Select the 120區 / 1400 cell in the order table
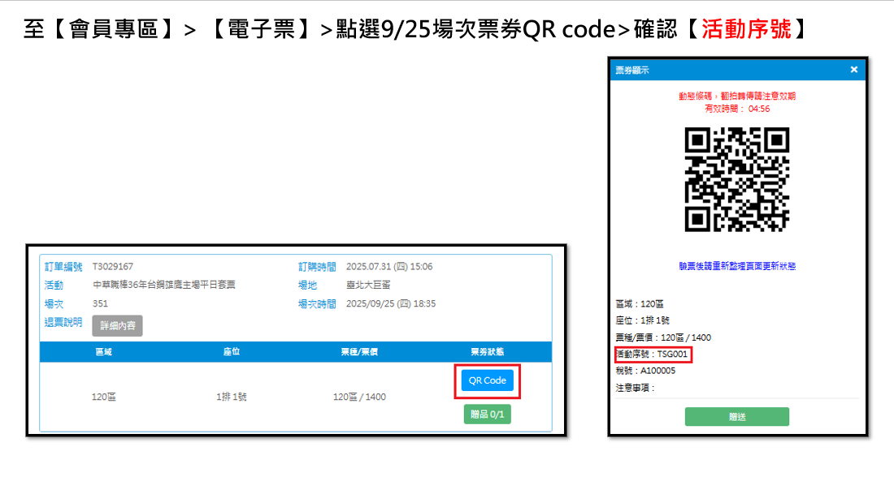This screenshot has width=894, height=481. (359, 397)
